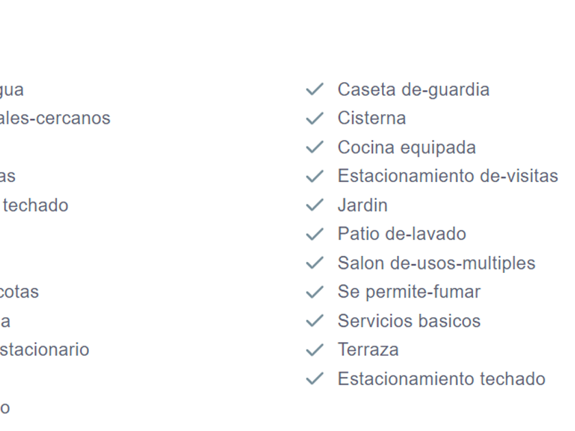Select the Caseta de-guardia amenity text
The width and height of the screenshot is (575, 431).
point(413,90)
